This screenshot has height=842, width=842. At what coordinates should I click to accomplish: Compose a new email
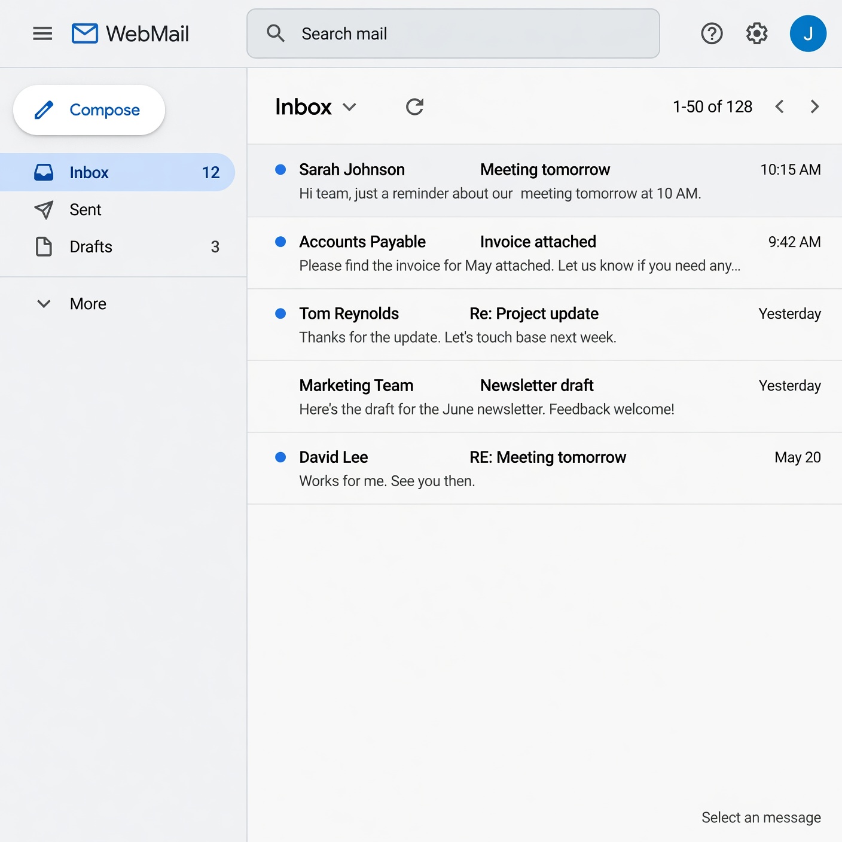(89, 110)
